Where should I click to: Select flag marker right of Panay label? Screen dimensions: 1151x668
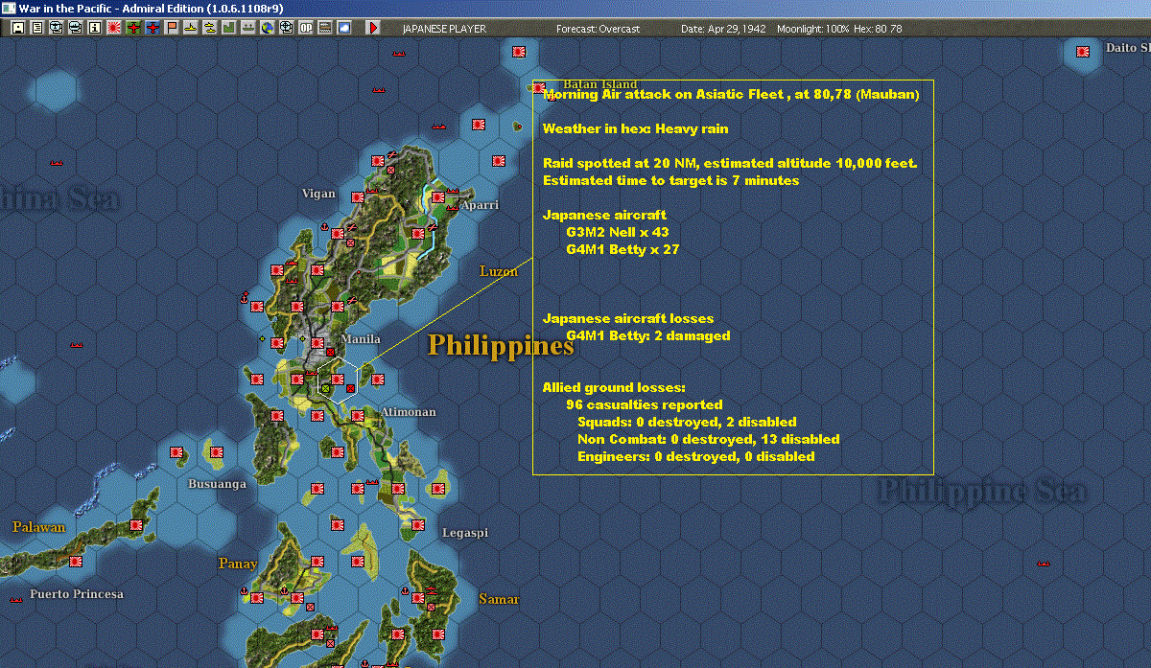[317, 562]
